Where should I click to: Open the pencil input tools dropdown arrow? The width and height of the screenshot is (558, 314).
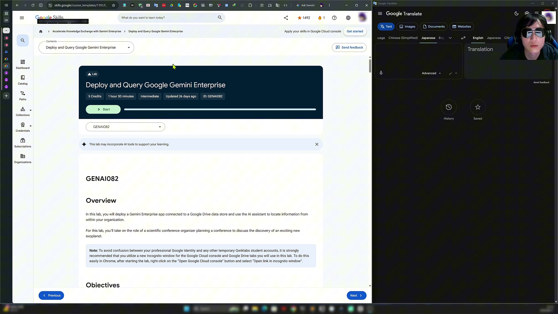(x=456, y=73)
